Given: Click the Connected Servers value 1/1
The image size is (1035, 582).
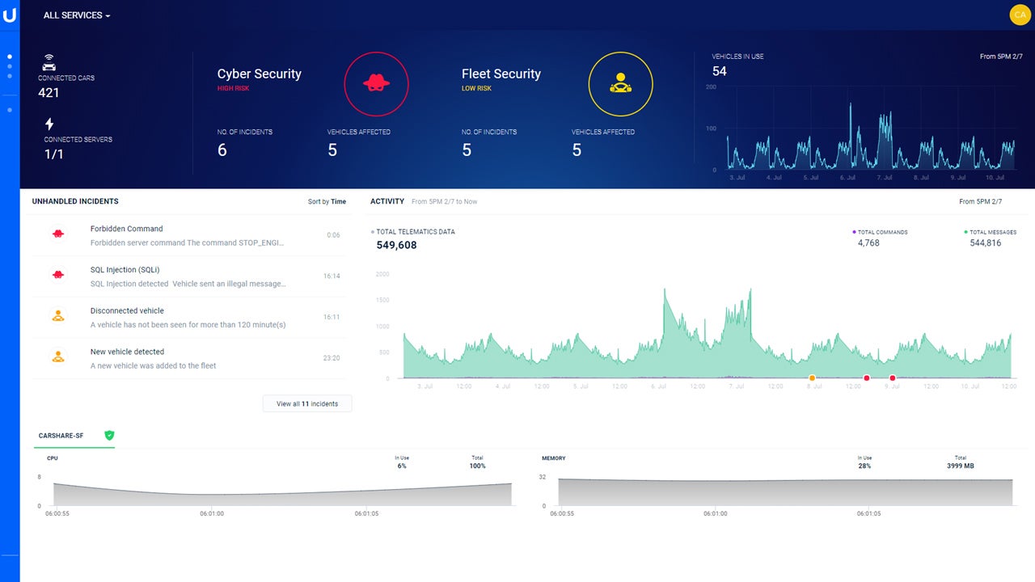Looking at the screenshot, I should coord(53,154).
